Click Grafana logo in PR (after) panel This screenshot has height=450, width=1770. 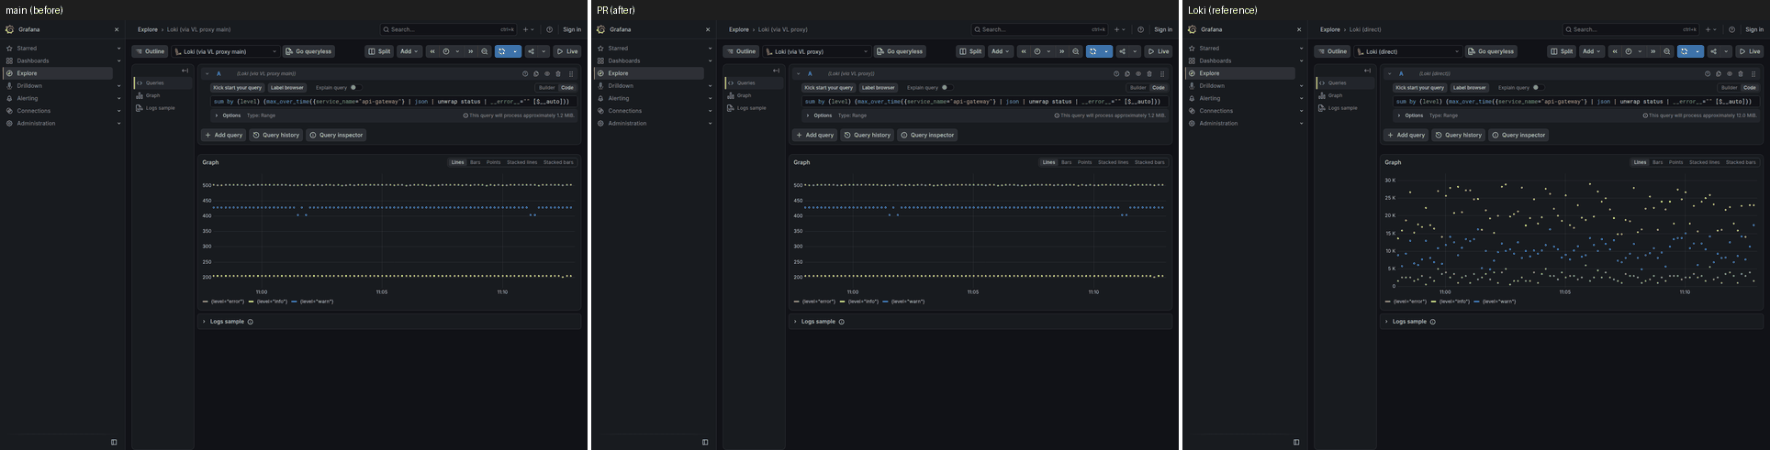click(x=600, y=29)
